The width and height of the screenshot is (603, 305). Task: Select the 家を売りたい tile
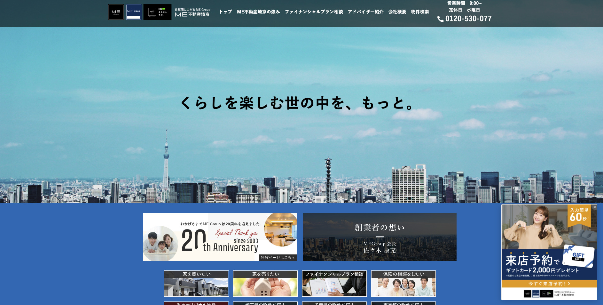[265, 284]
